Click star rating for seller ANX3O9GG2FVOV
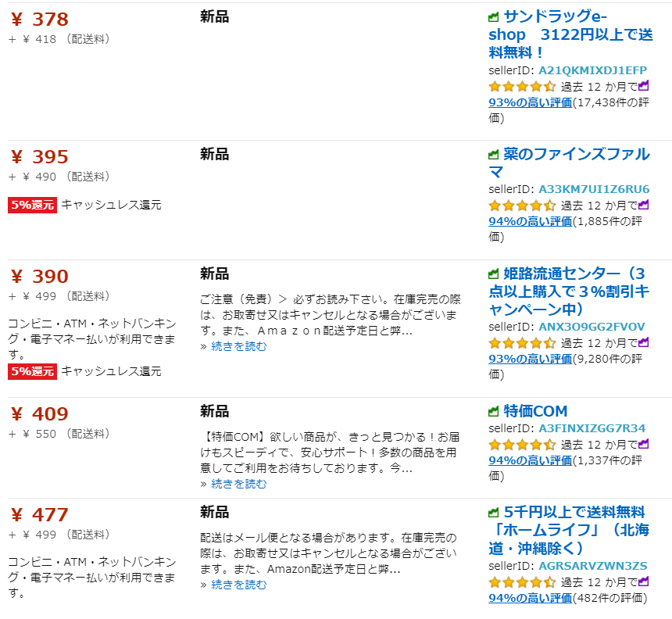 [522, 343]
